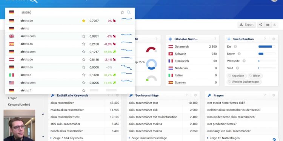Toggle favorite star for sistrix.it
Screen dimensions: 283x141
point(83,75)
